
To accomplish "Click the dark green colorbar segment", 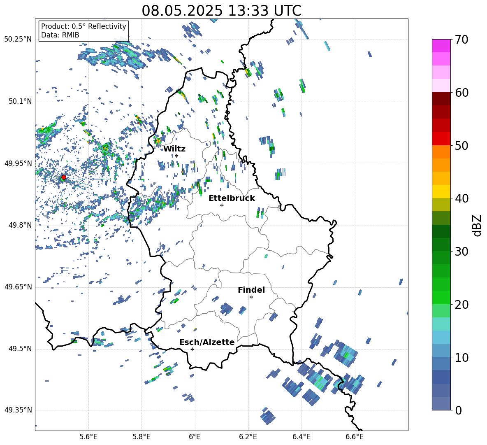I will pos(441,231).
